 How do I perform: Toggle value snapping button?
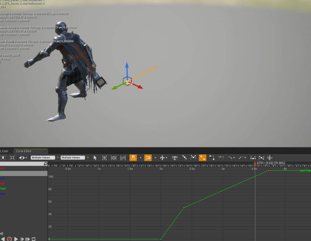[148, 158]
